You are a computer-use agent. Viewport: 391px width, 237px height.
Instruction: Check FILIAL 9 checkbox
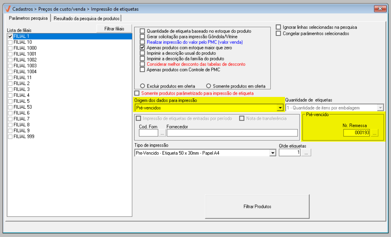(x=10, y=131)
